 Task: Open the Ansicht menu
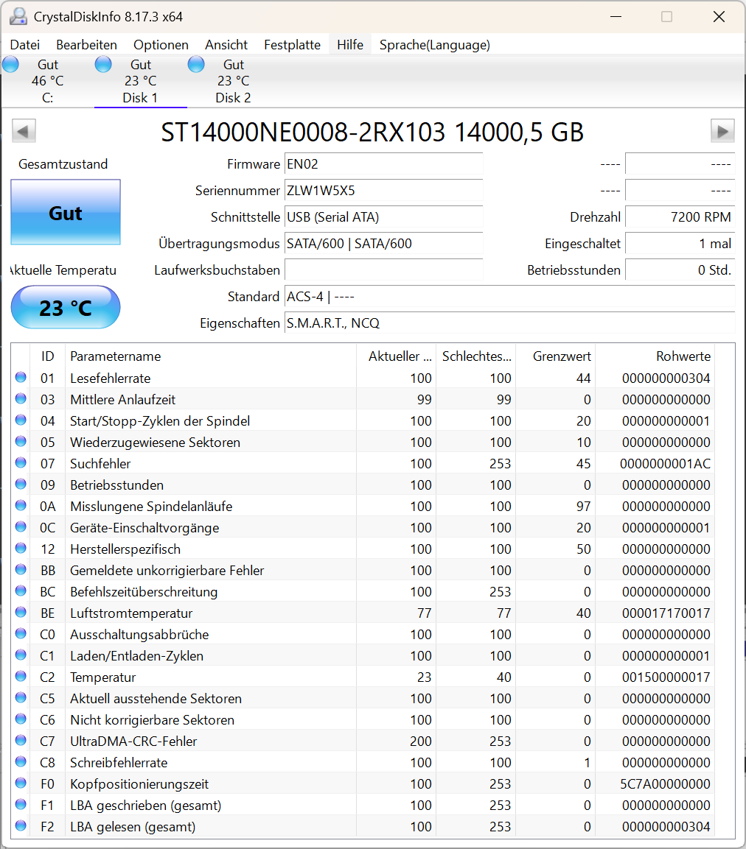tap(226, 45)
